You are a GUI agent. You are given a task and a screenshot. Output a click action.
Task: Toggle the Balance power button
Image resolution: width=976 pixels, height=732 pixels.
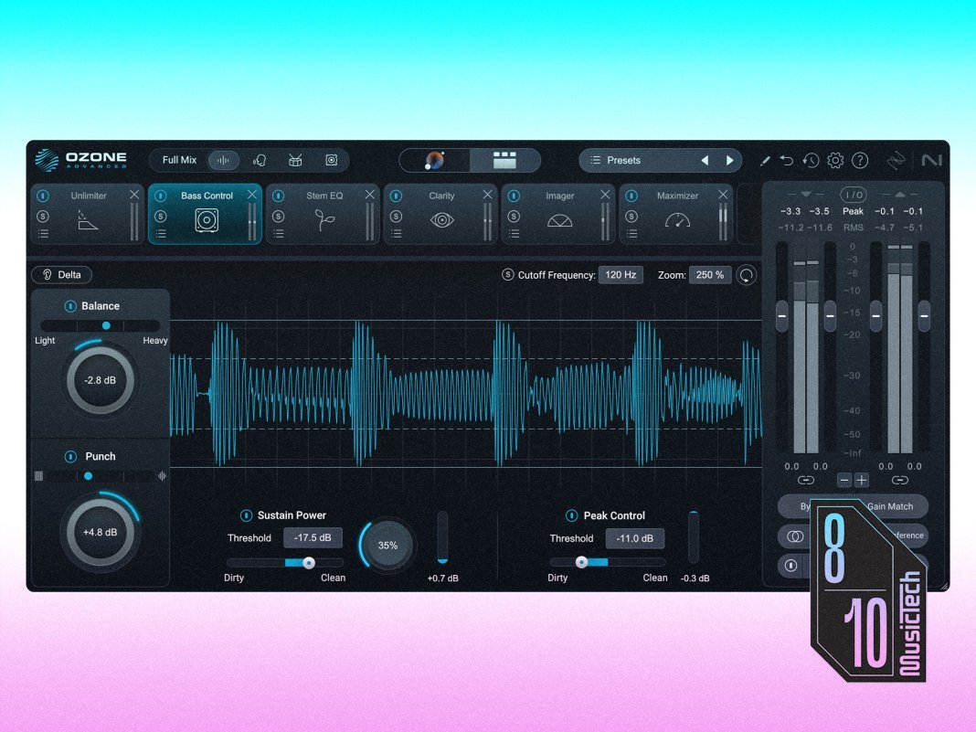click(70, 306)
